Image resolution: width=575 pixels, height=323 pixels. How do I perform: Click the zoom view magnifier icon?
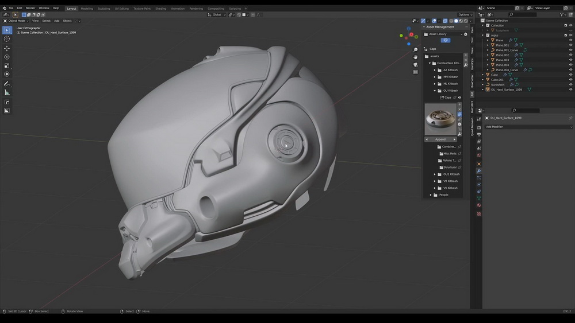(x=416, y=50)
